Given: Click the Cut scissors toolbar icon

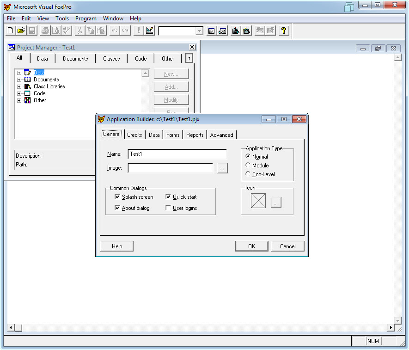Looking at the screenshot, I should pyautogui.click(x=79, y=31).
